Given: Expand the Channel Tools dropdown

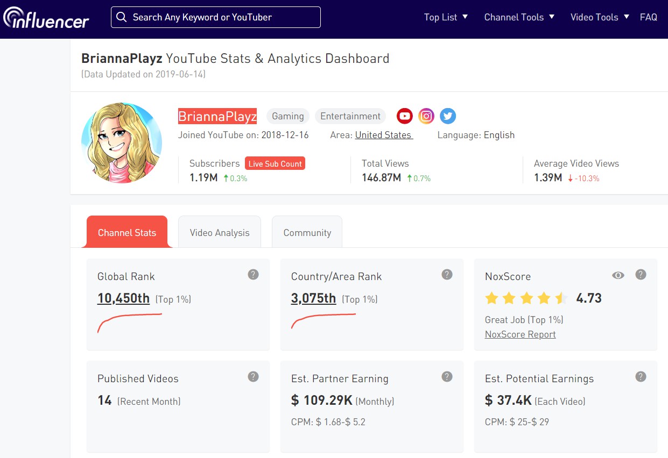Looking at the screenshot, I should click(519, 17).
